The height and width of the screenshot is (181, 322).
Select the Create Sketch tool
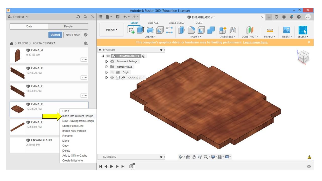pyautogui.click(x=131, y=30)
